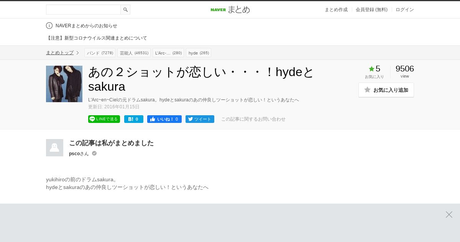Go to まとめトップ breadcrumb
Image resolution: width=460 pixels, height=242 pixels.
click(60, 53)
